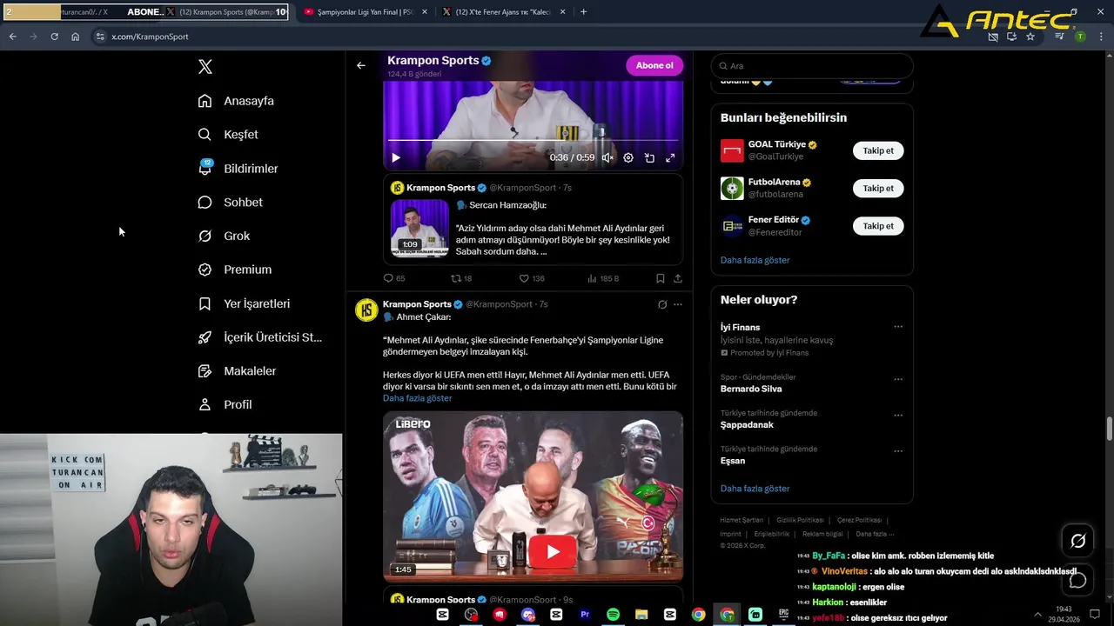
Task: Open floating Grok button
Action: (1077, 541)
